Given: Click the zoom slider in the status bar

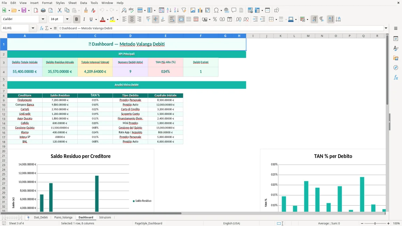Looking at the screenshot, I should coord(375,223).
